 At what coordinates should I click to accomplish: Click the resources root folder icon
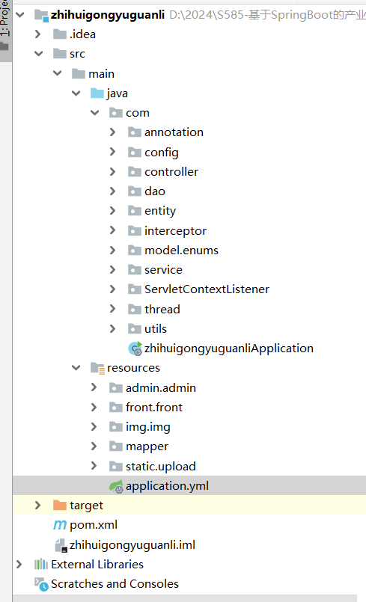pyautogui.click(x=97, y=368)
